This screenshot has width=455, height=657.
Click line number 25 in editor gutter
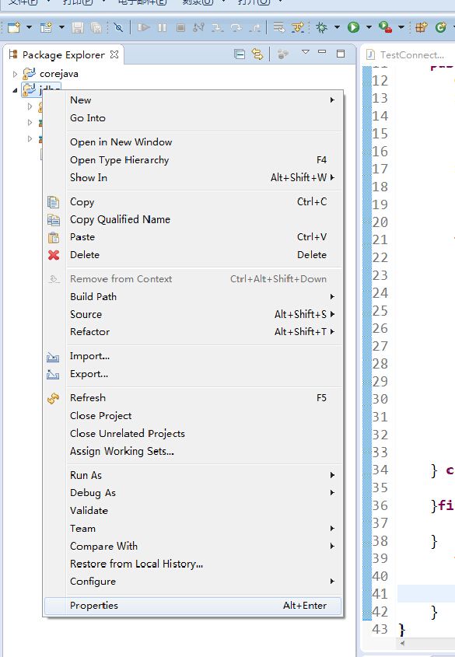(x=380, y=311)
